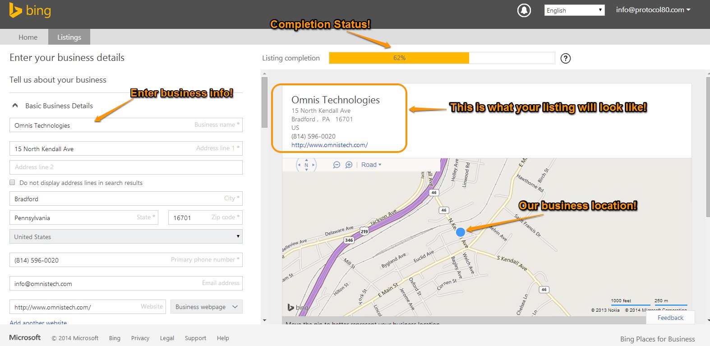Collapse the Basic Business Details section

coord(15,106)
